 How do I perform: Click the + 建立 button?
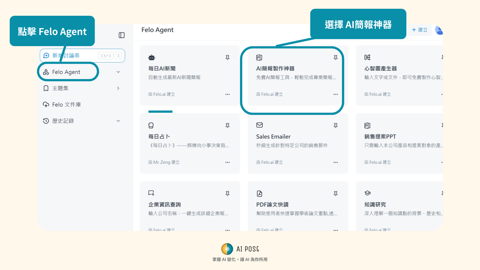(420, 30)
